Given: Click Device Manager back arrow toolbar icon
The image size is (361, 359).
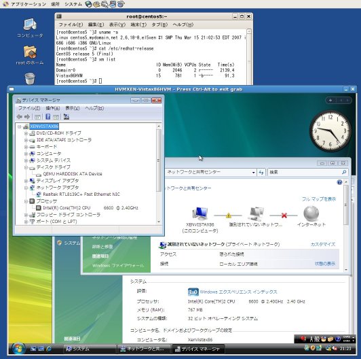Looking at the screenshot, I should (19, 117).
